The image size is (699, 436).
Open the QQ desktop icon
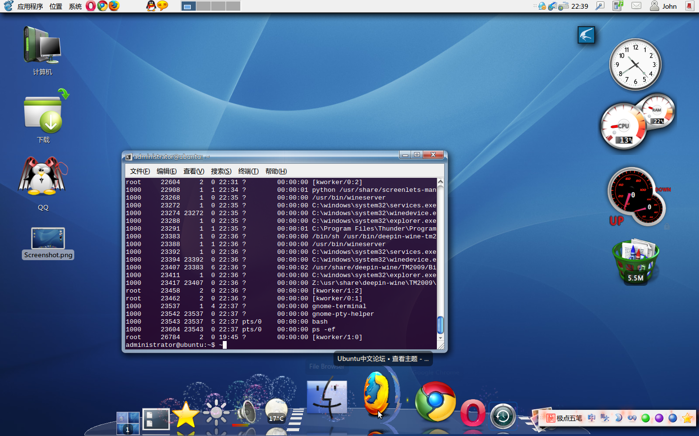pos(43,183)
